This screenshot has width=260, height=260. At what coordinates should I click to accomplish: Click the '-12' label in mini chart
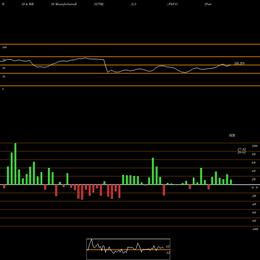coord(167,253)
